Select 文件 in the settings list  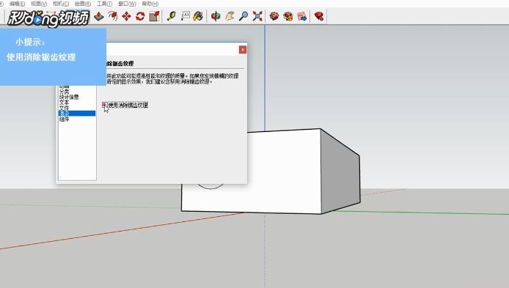(65, 108)
